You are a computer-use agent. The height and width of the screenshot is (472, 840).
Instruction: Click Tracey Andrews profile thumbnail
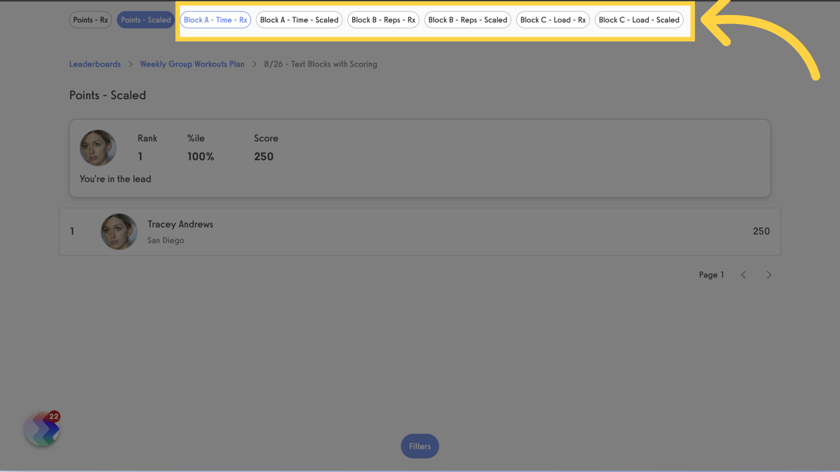pos(118,231)
